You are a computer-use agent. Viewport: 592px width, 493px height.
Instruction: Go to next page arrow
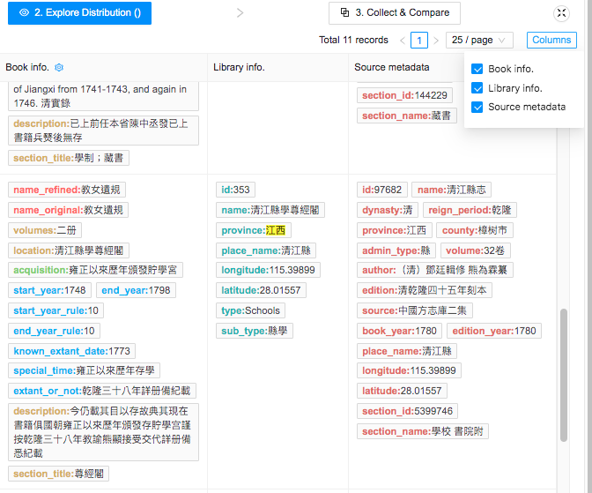pyautogui.click(x=436, y=41)
